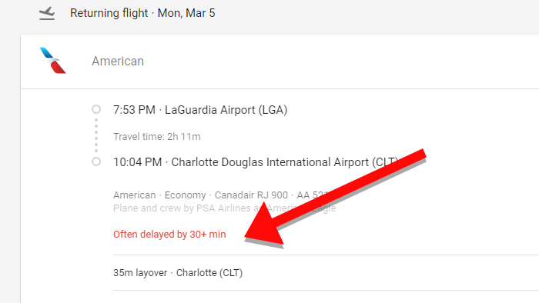The width and height of the screenshot is (539, 303).
Task: Click the "Economy" cabin class text
Action: 186,195
